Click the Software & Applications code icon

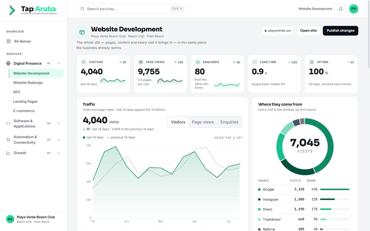(8, 123)
